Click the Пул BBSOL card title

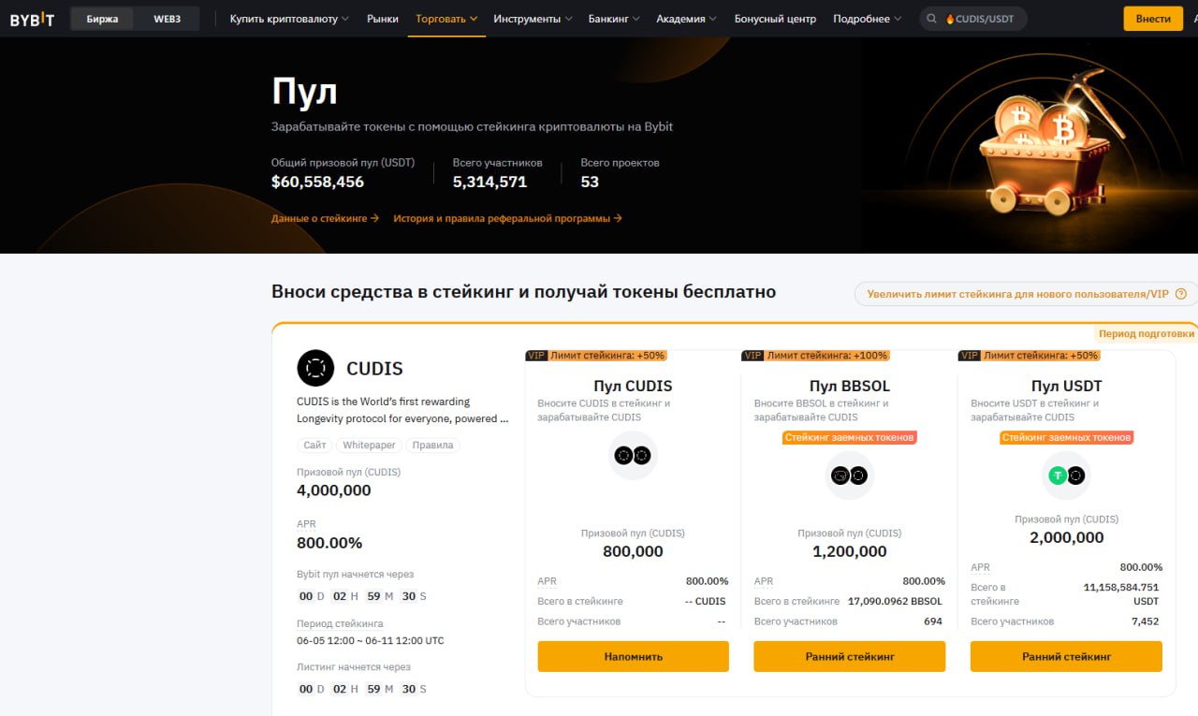pos(850,386)
